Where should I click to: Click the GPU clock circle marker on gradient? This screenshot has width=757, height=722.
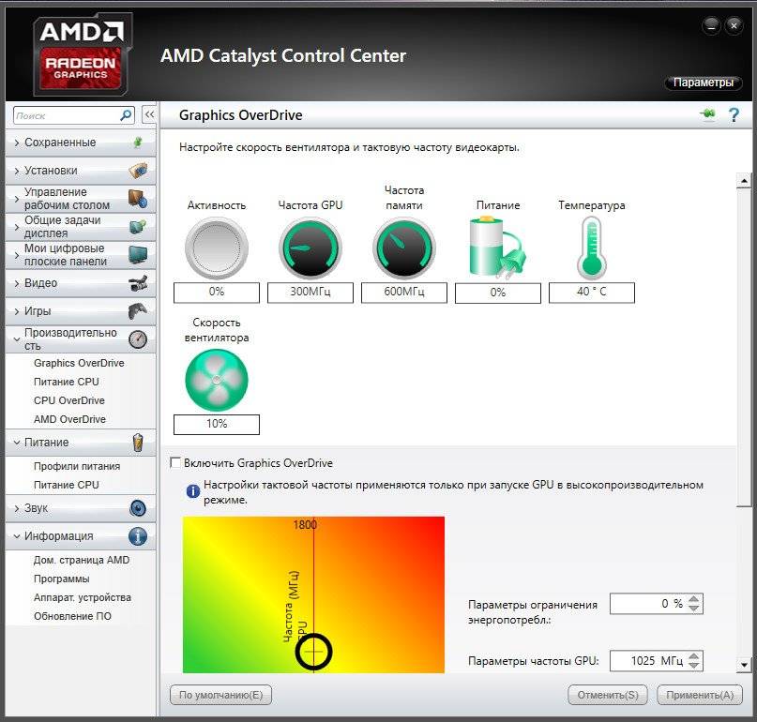click(x=314, y=652)
